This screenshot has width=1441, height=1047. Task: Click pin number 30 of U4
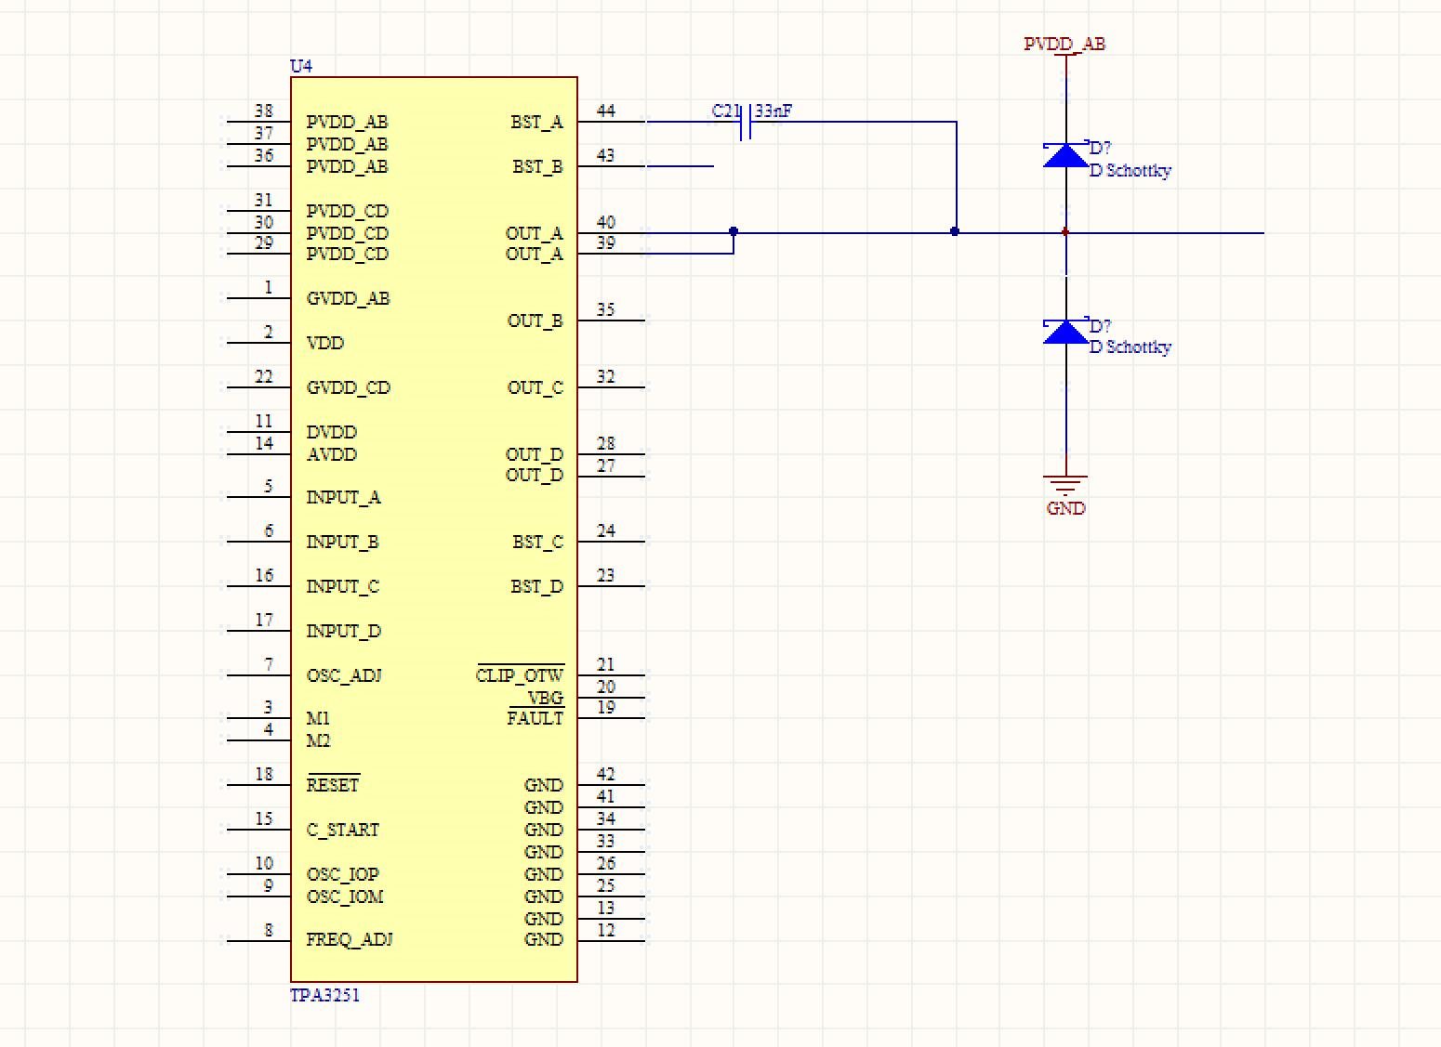click(x=264, y=222)
